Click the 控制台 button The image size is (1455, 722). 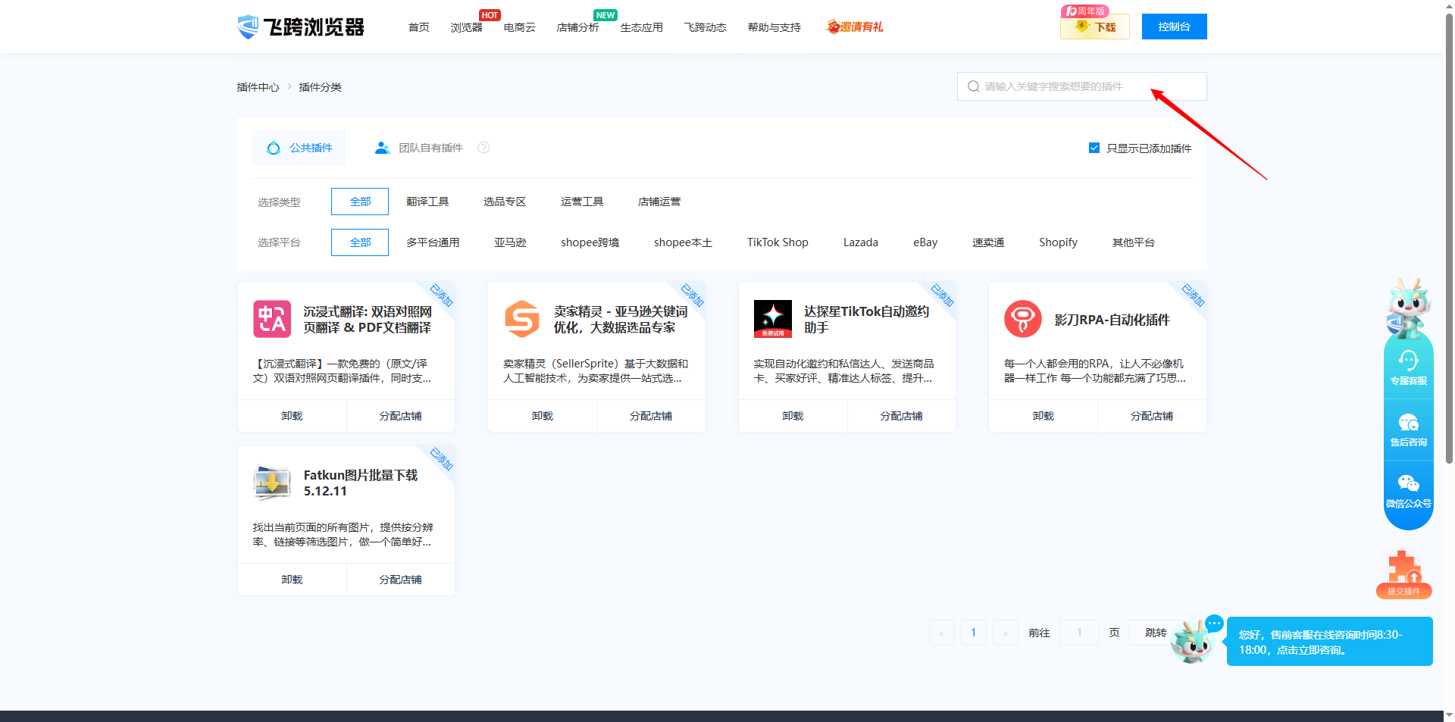click(x=1174, y=27)
